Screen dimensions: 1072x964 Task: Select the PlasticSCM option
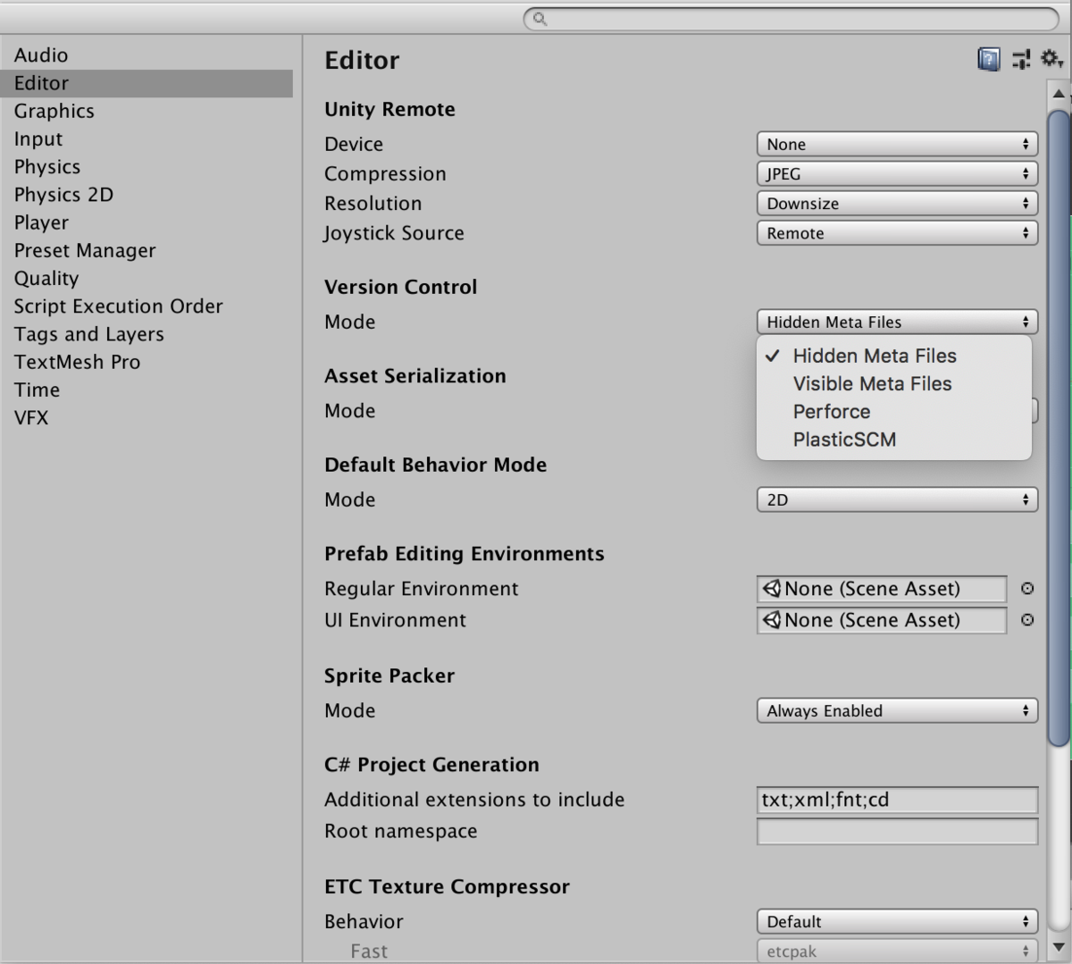tap(843, 439)
